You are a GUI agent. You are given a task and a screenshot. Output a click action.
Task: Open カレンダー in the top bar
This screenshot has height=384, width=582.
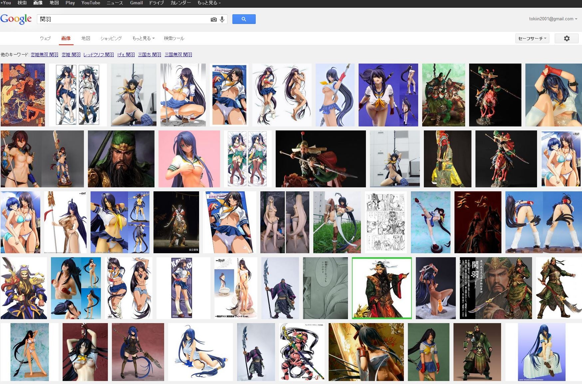point(181,3)
